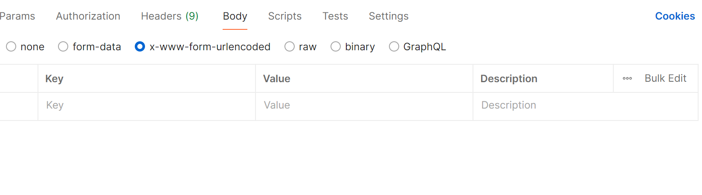
Task: Open the request Settings tab
Action: click(389, 16)
